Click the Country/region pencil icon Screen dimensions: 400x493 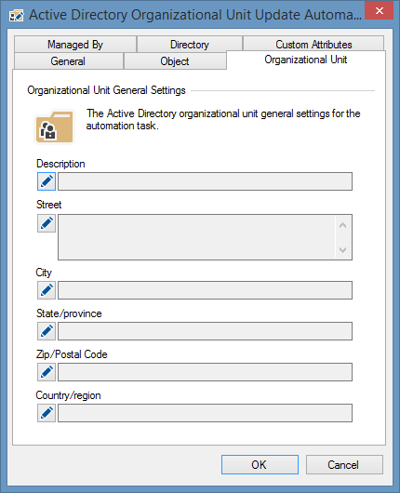click(47, 413)
